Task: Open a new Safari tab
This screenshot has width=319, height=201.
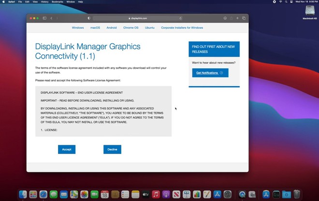Action: pyautogui.click(x=237, y=18)
